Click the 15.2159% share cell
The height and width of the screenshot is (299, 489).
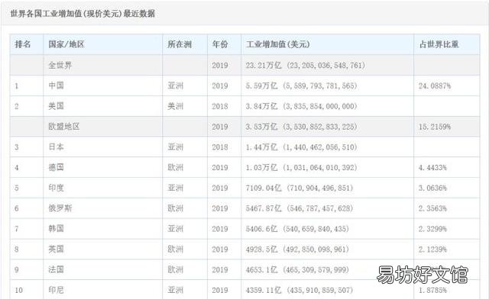coord(435,127)
